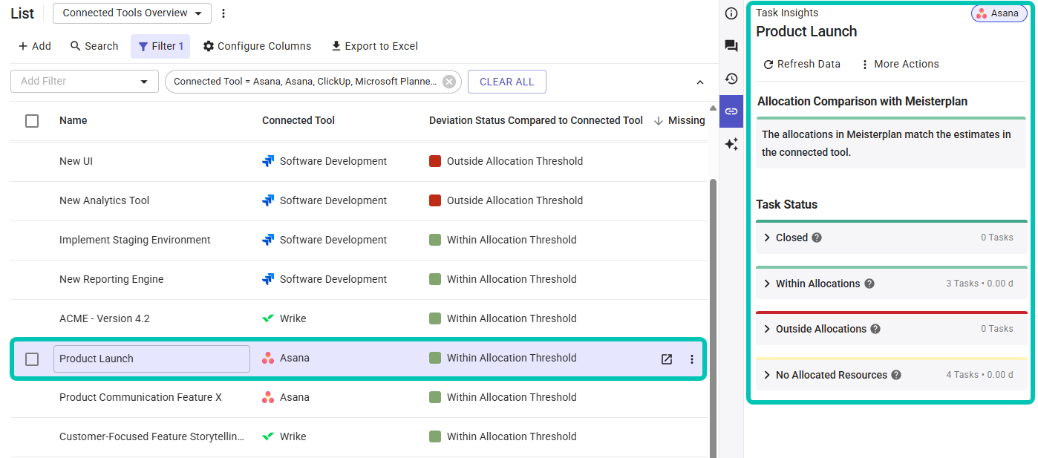Screen dimensions: 1038x458
Task: Click Wrike icon in Customer-Focused Feature Storytelling row
Action: coord(268,436)
